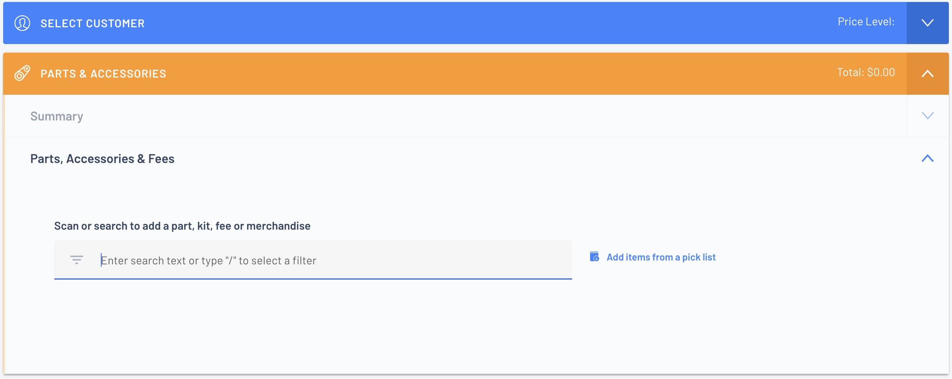The image size is (952, 379).
Task: Click empty space in the blue customer bar
Action: click(x=469, y=23)
